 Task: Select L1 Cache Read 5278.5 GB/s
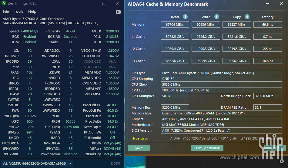click(175, 37)
